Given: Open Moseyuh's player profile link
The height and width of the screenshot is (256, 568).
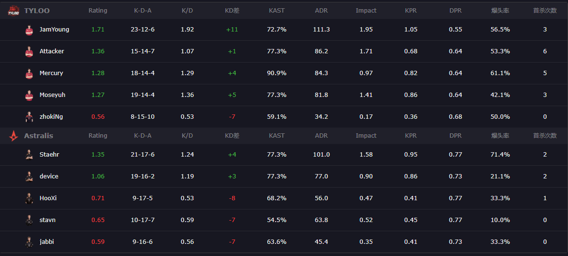Looking at the screenshot, I should coord(52,95).
